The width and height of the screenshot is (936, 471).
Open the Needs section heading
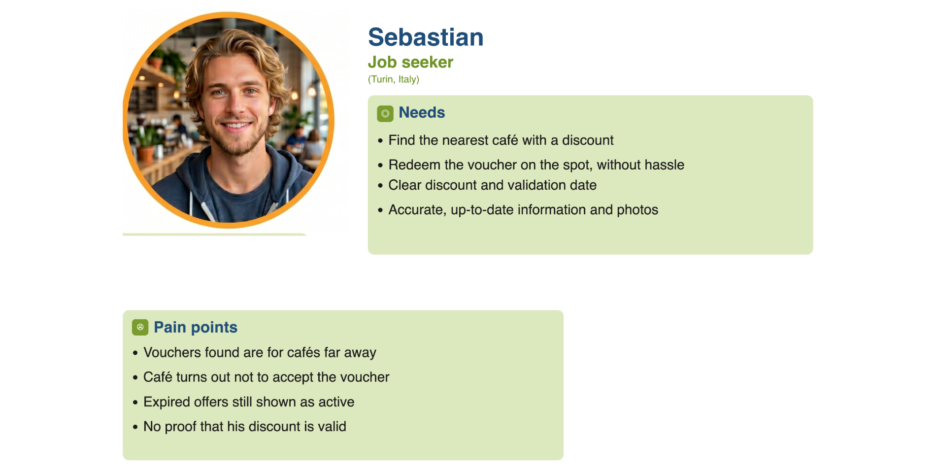point(422,112)
